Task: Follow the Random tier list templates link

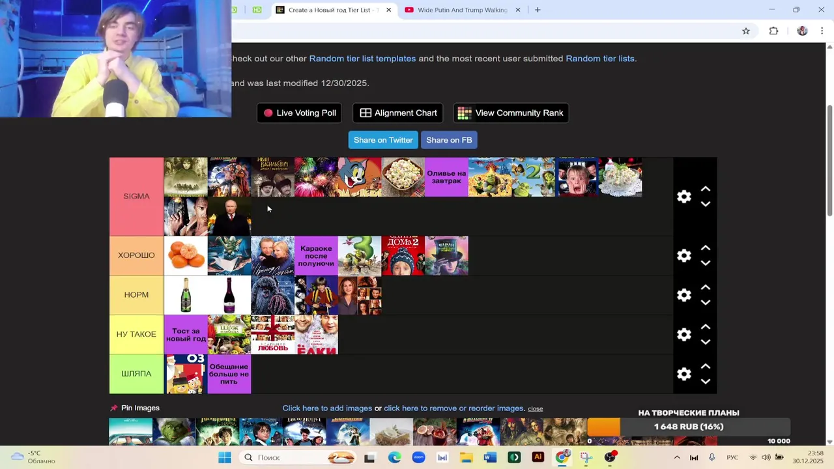Action: pyautogui.click(x=362, y=59)
